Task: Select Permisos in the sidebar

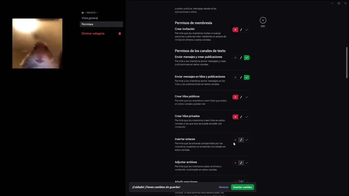Action: [101, 24]
